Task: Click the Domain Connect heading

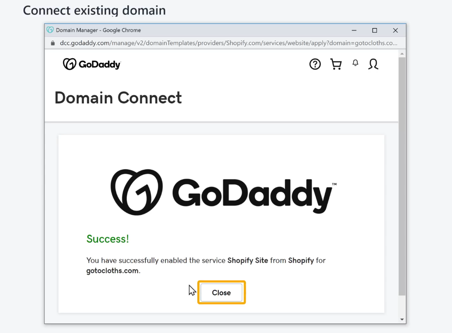Action: [x=118, y=98]
